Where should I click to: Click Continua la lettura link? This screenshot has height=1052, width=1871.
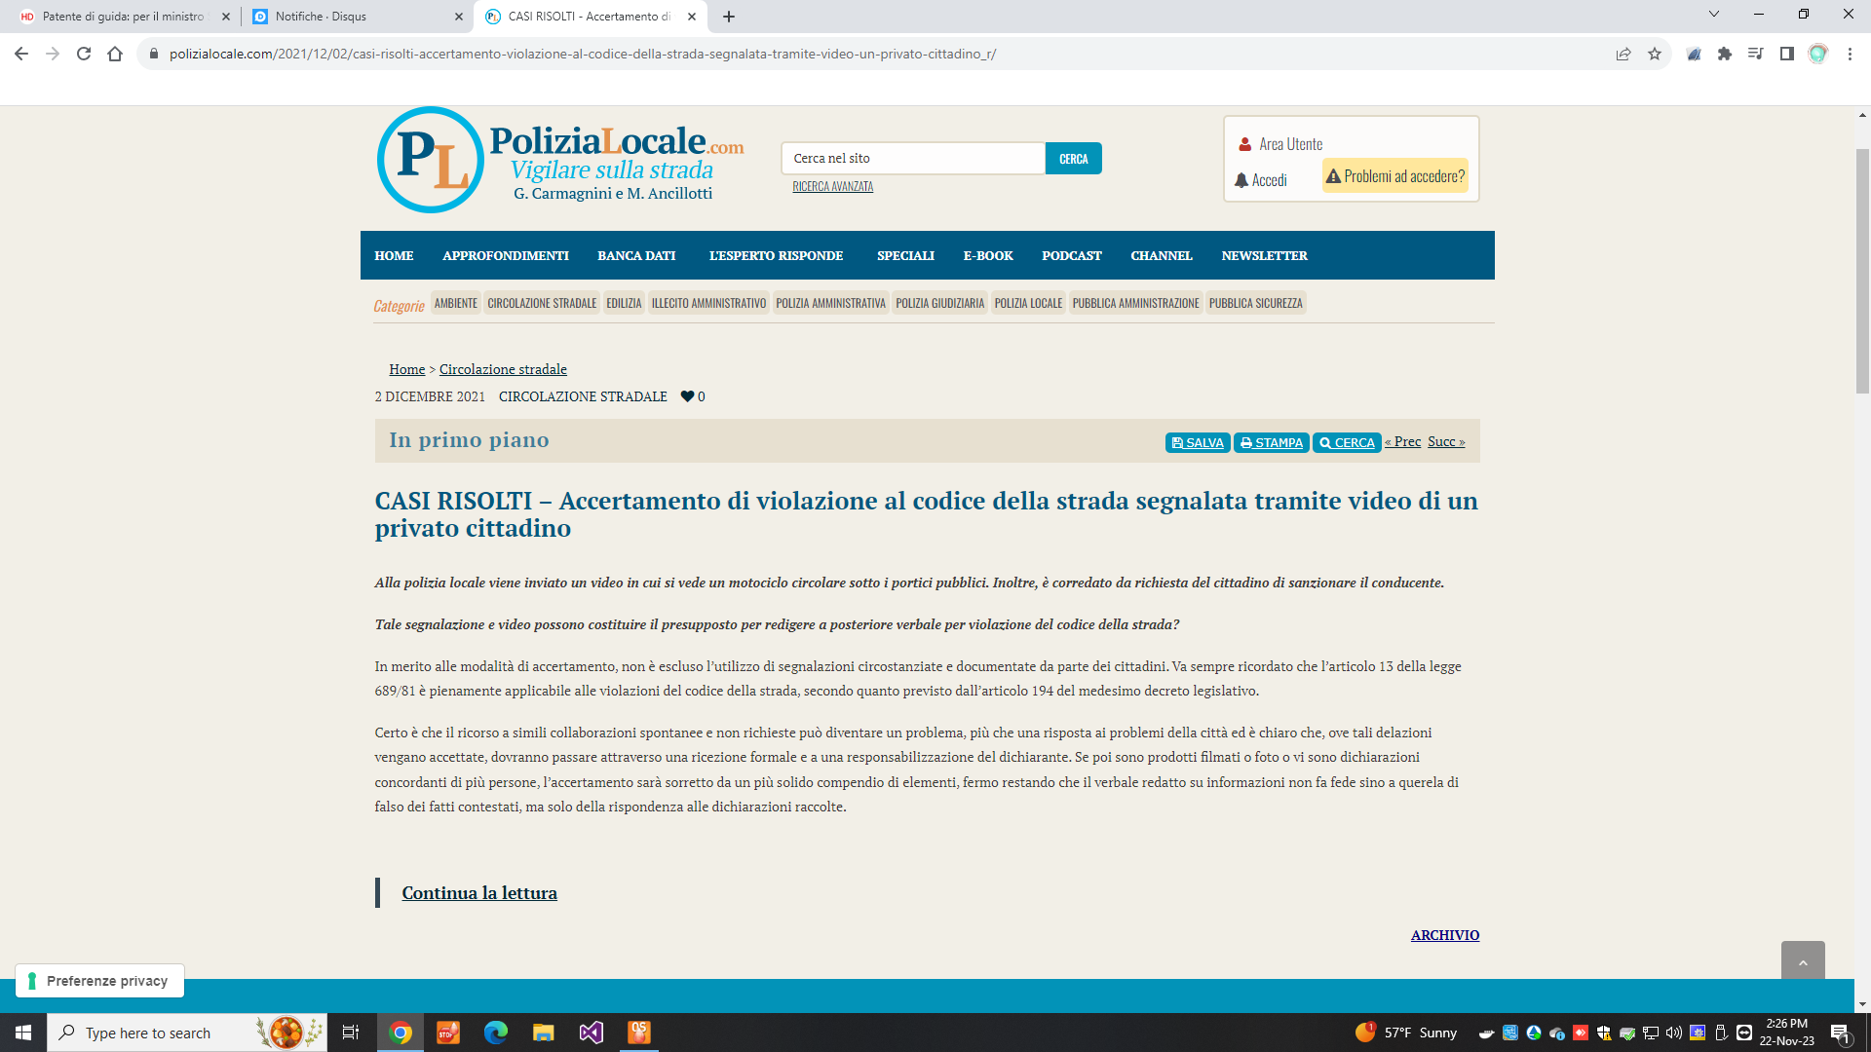click(x=479, y=893)
